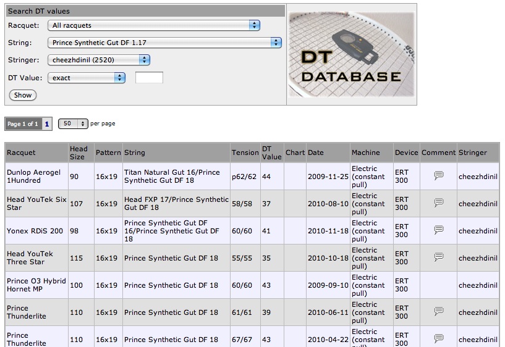Click the DT Value number input box
Screen dimensions: 505x347
pos(149,78)
